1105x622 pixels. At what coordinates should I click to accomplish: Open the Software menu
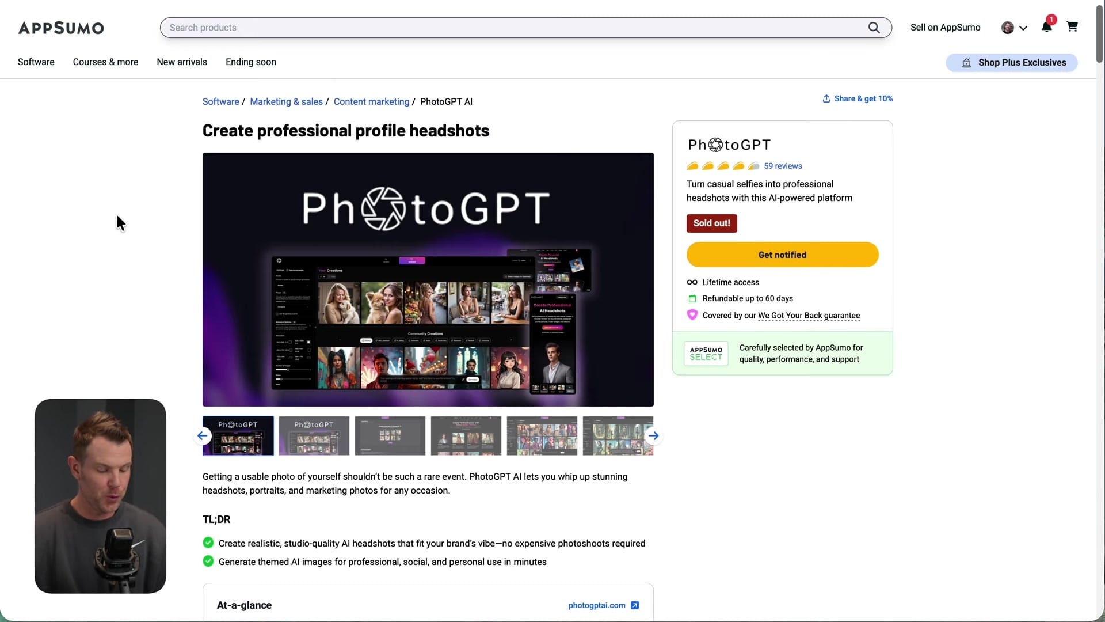coord(36,62)
